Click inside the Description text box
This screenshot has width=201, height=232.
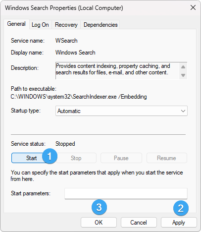tap(117, 71)
